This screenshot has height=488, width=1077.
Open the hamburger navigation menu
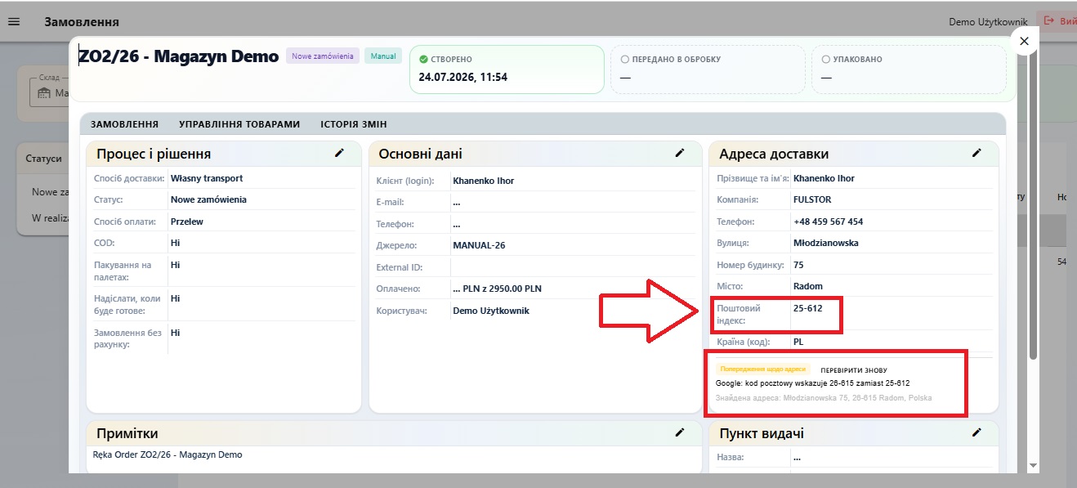tap(13, 21)
